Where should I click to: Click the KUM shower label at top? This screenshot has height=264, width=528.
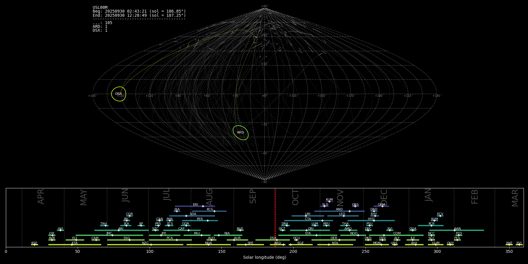329,200
